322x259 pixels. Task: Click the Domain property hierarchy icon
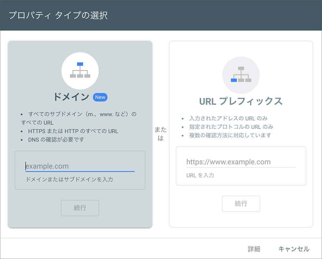pyautogui.click(x=80, y=70)
